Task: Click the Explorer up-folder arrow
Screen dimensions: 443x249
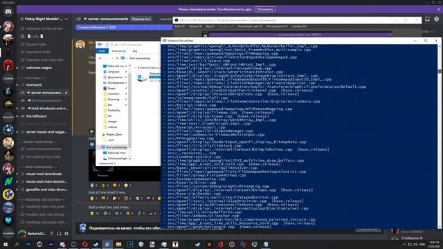Action: click(x=117, y=58)
